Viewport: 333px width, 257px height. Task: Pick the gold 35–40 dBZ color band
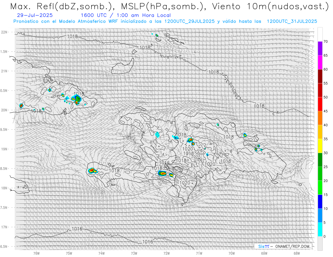pyautogui.click(x=320, y=132)
